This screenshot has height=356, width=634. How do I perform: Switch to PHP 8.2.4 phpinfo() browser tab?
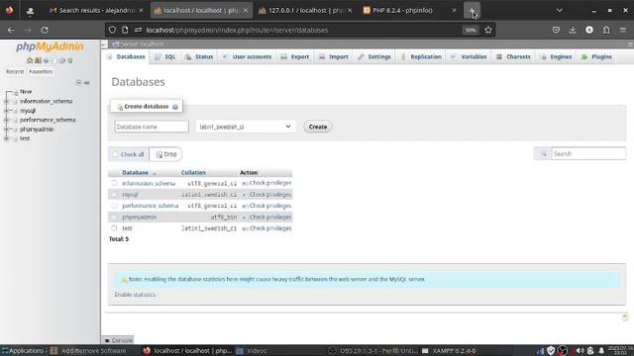point(409,11)
